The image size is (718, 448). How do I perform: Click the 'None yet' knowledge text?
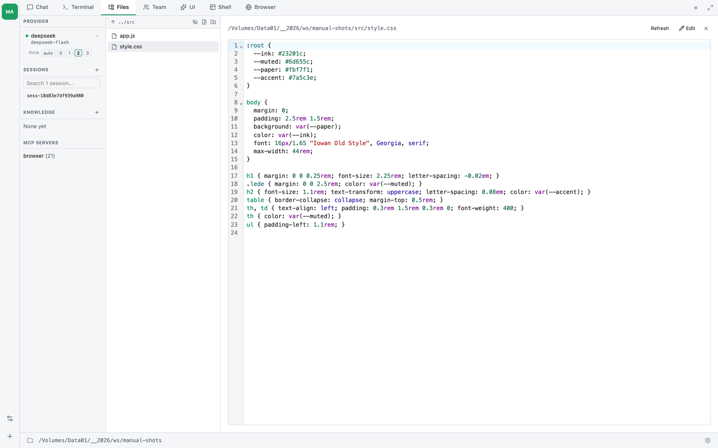coord(35,126)
